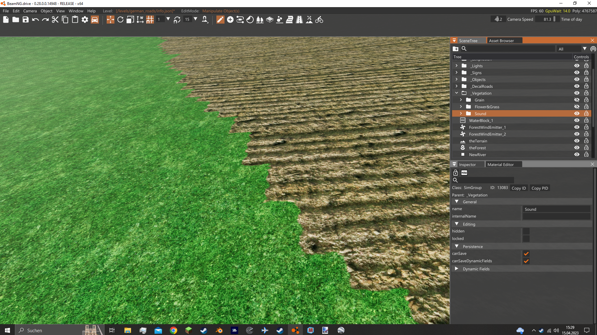Click the save level icon
597x335 pixels.
(x=25, y=20)
